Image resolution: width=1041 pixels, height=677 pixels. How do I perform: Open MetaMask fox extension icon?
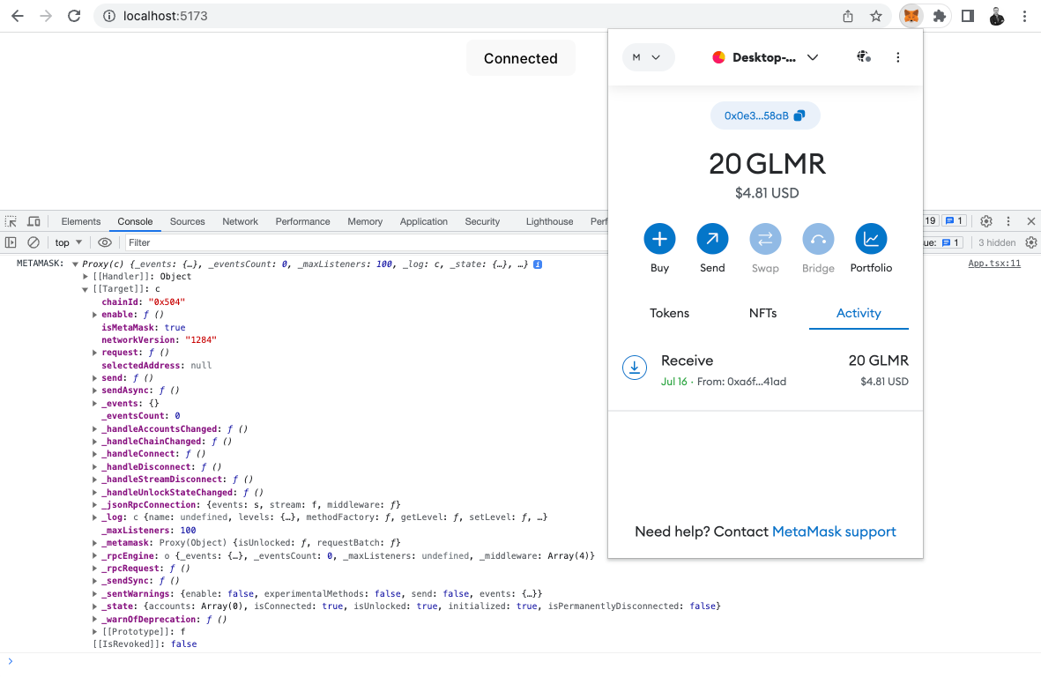click(911, 16)
